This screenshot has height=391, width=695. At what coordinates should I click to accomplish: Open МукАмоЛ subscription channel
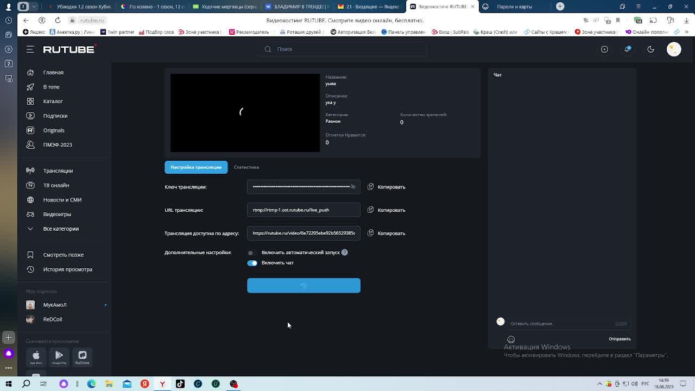pyautogui.click(x=54, y=305)
